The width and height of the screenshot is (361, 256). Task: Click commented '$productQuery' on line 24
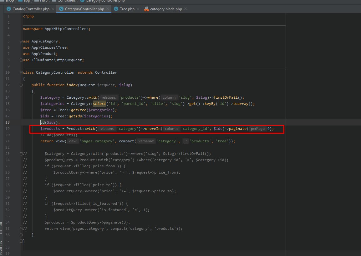click(x=59, y=160)
